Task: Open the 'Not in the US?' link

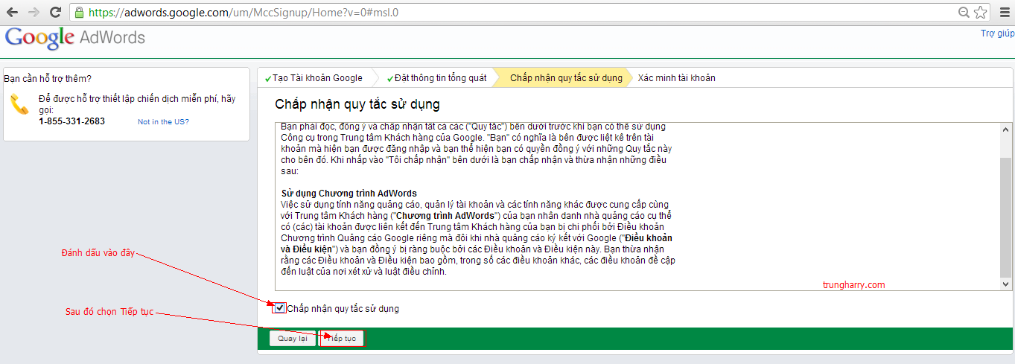Action: point(163,121)
